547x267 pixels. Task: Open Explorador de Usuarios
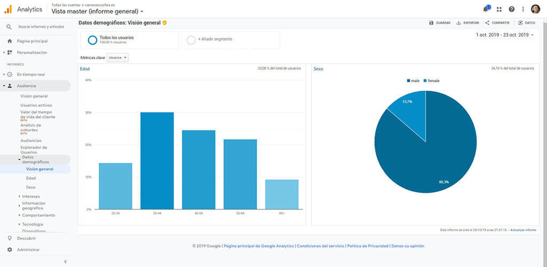pyautogui.click(x=34, y=150)
